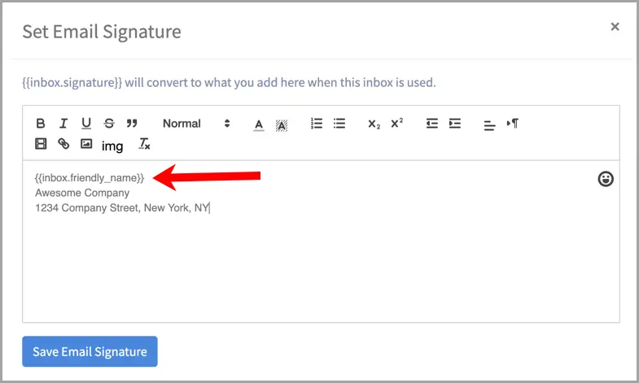Increase indent of text
This screenshot has width=639, height=383.
click(x=455, y=124)
